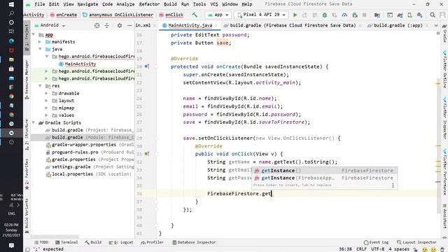Collapse the java folder arrow
The image size is (448, 252).
[40, 49]
